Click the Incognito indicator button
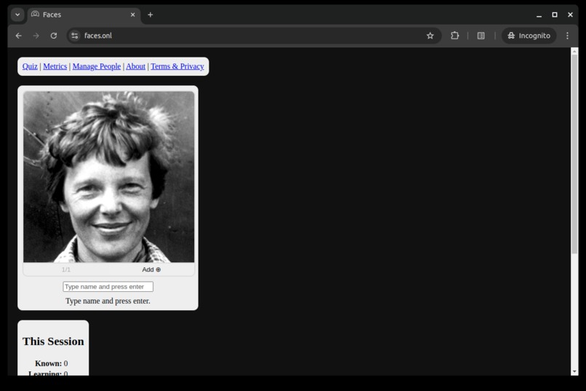 tap(529, 36)
